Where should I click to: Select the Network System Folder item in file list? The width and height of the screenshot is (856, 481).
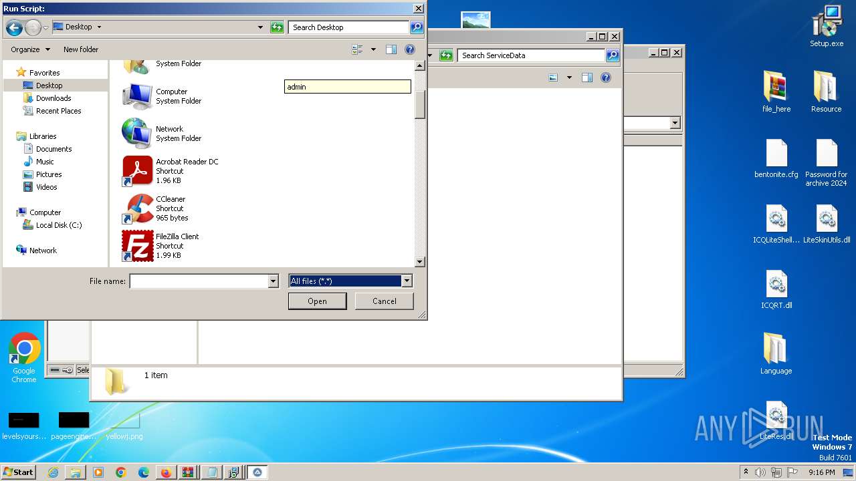(162, 134)
